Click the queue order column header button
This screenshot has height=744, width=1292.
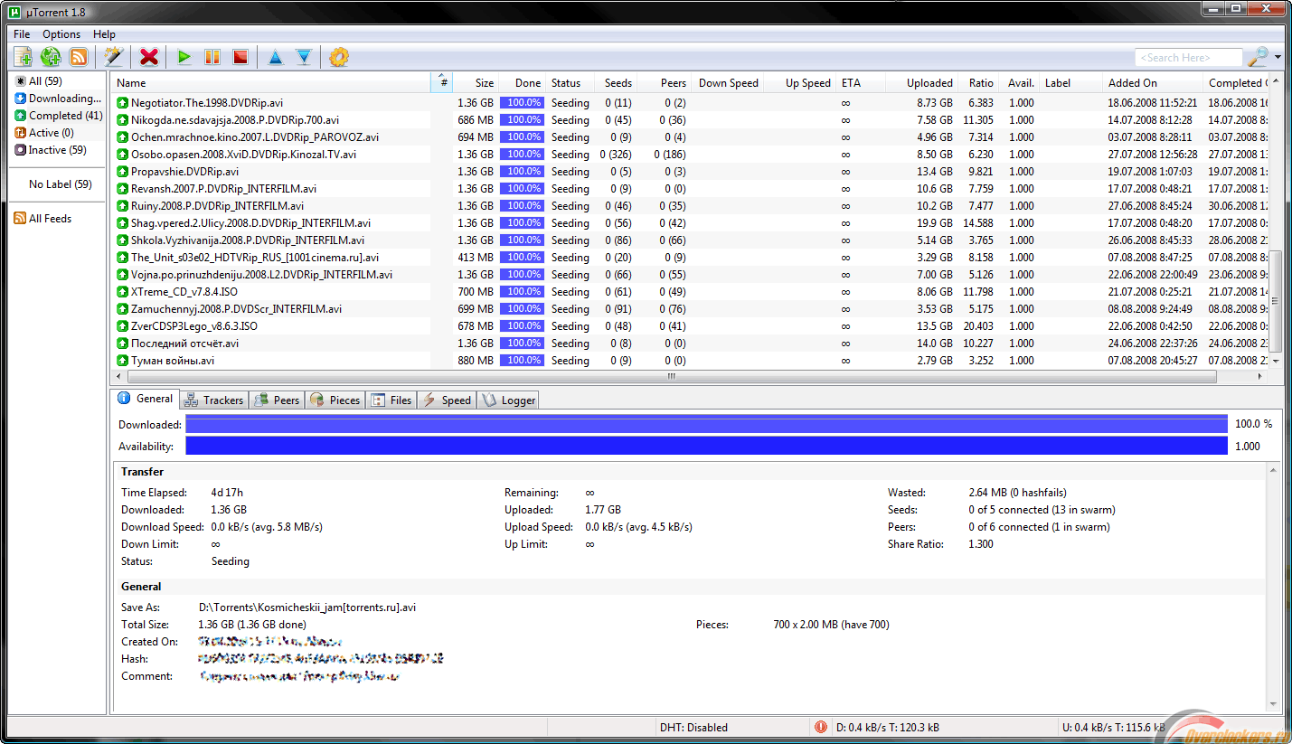(x=442, y=82)
